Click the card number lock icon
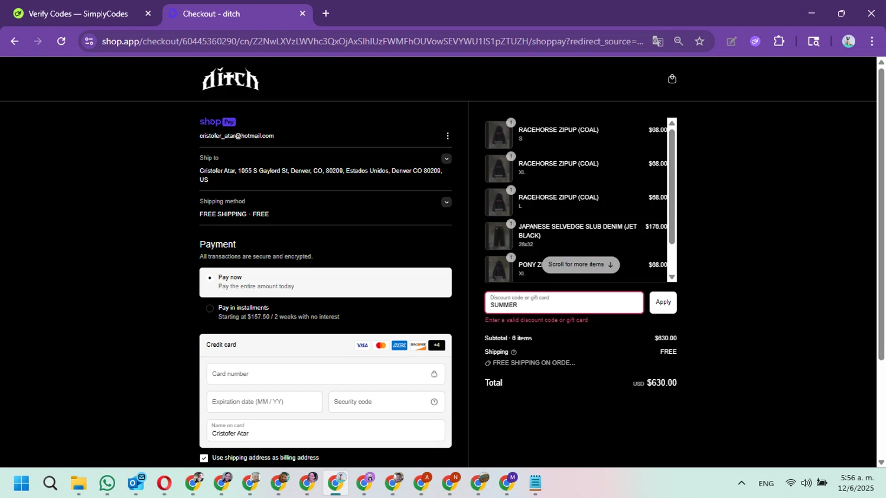This screenshot has height=498, width=886. pyautogui.click(x=434, y=374)
